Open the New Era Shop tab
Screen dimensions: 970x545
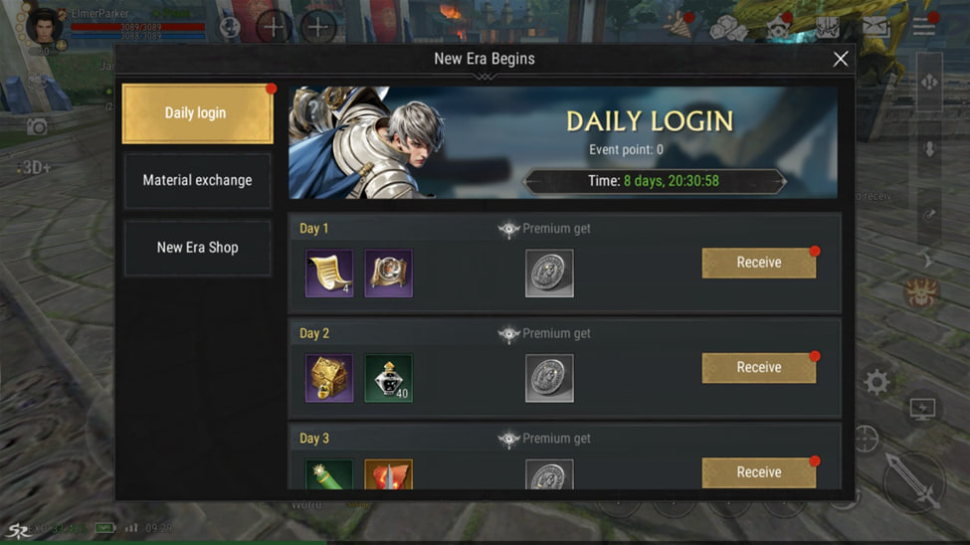click(x=197, y=248)
